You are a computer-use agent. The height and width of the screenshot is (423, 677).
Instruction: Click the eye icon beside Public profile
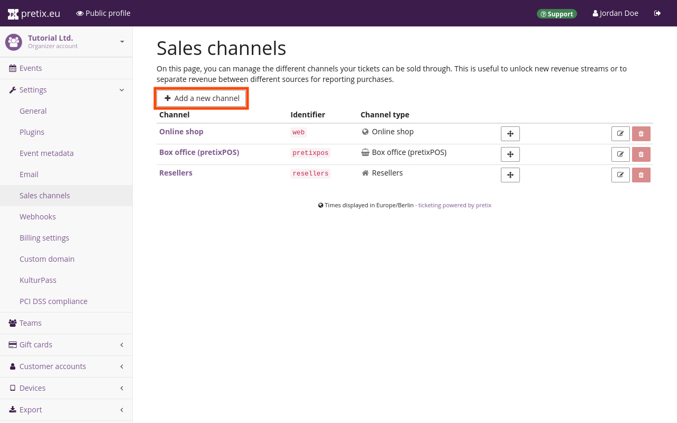(79, 13)
